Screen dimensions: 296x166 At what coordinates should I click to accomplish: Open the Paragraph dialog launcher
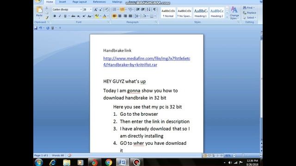tap(156, 22)
